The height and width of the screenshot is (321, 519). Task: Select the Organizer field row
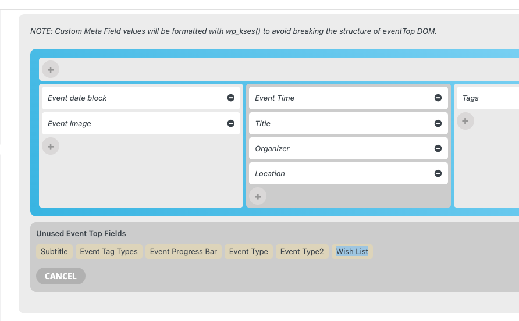click(348, 149)
